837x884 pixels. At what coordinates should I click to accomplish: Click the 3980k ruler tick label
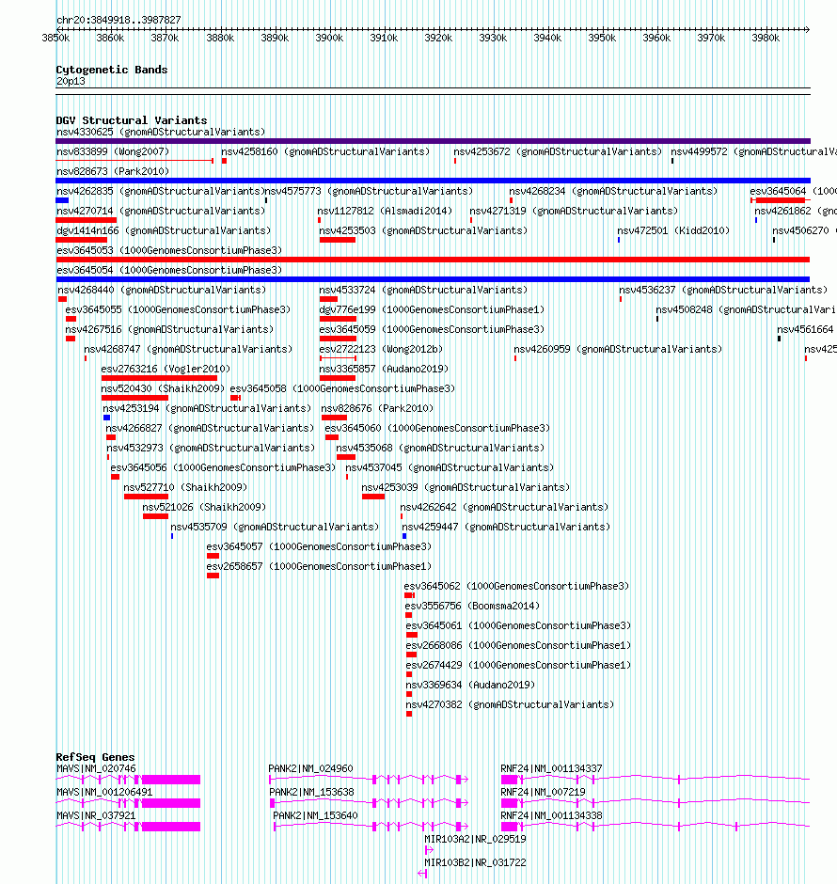[x=766, y=38]
